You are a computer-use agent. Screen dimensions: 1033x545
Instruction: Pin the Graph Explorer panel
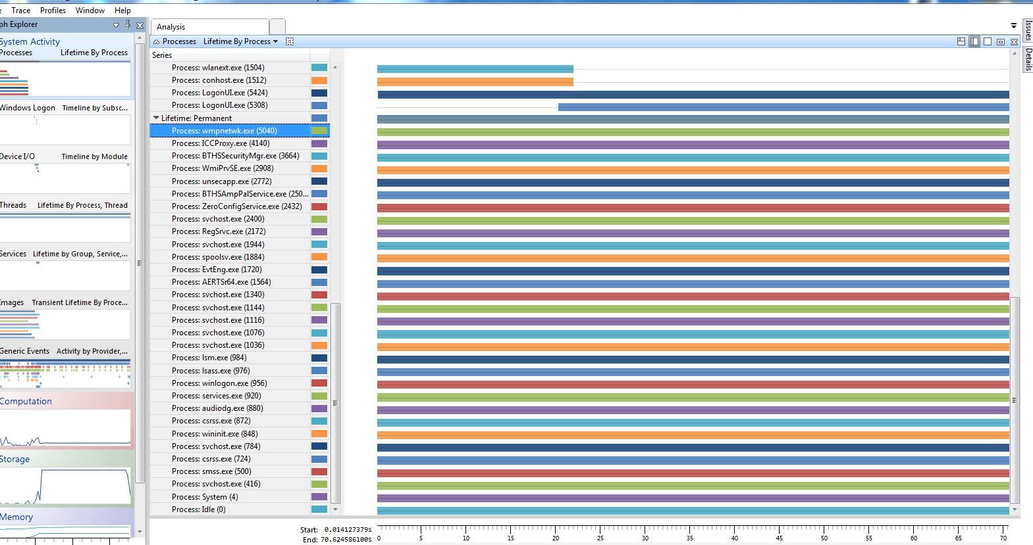128,25
